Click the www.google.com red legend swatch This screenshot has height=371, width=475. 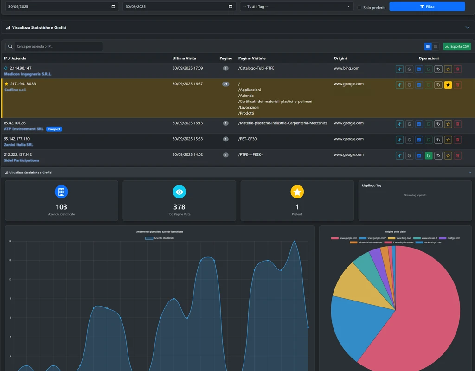click(334, 238)
